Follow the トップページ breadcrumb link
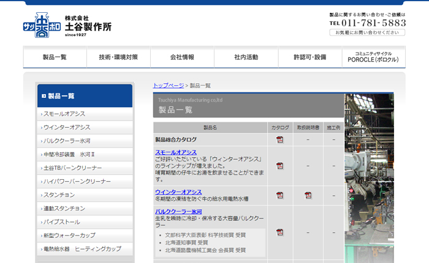 click(169, 86)
